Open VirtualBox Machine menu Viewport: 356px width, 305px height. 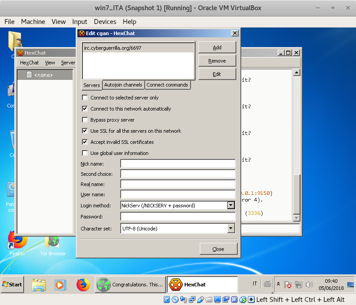point(33,22)
